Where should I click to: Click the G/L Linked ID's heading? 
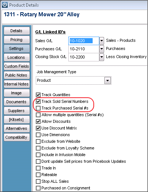point(50,32)
